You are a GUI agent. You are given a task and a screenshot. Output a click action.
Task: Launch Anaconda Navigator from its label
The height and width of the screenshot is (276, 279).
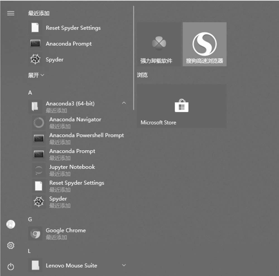[x=75, y=119]
